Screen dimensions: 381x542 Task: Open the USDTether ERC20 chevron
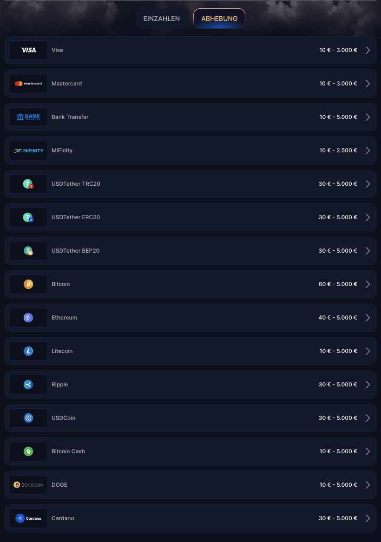(368, 217)
